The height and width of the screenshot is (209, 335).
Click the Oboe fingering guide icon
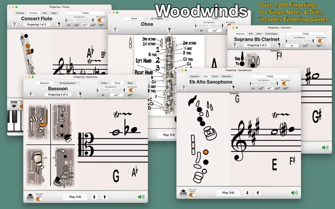[x=169, y=29]
